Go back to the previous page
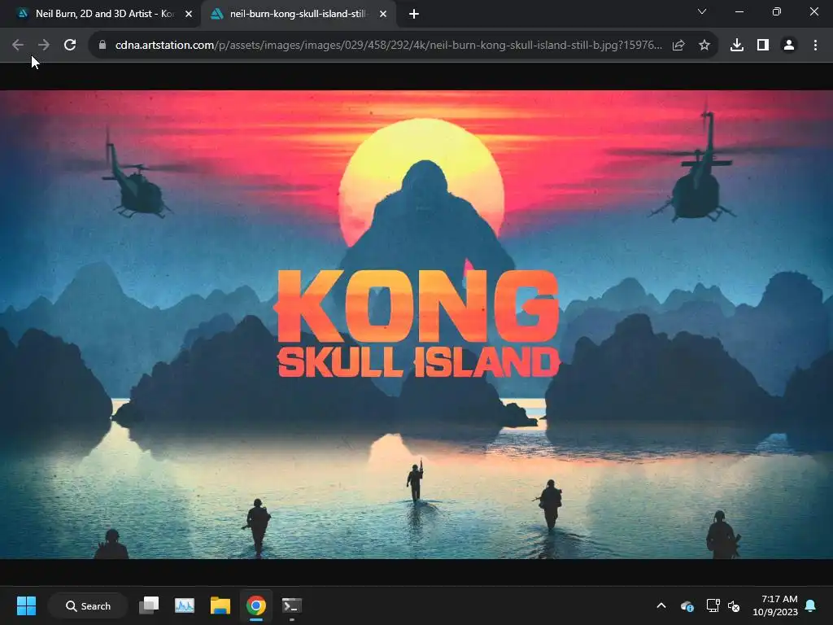The height and width of the screenshot is (625, 833). 18,46
